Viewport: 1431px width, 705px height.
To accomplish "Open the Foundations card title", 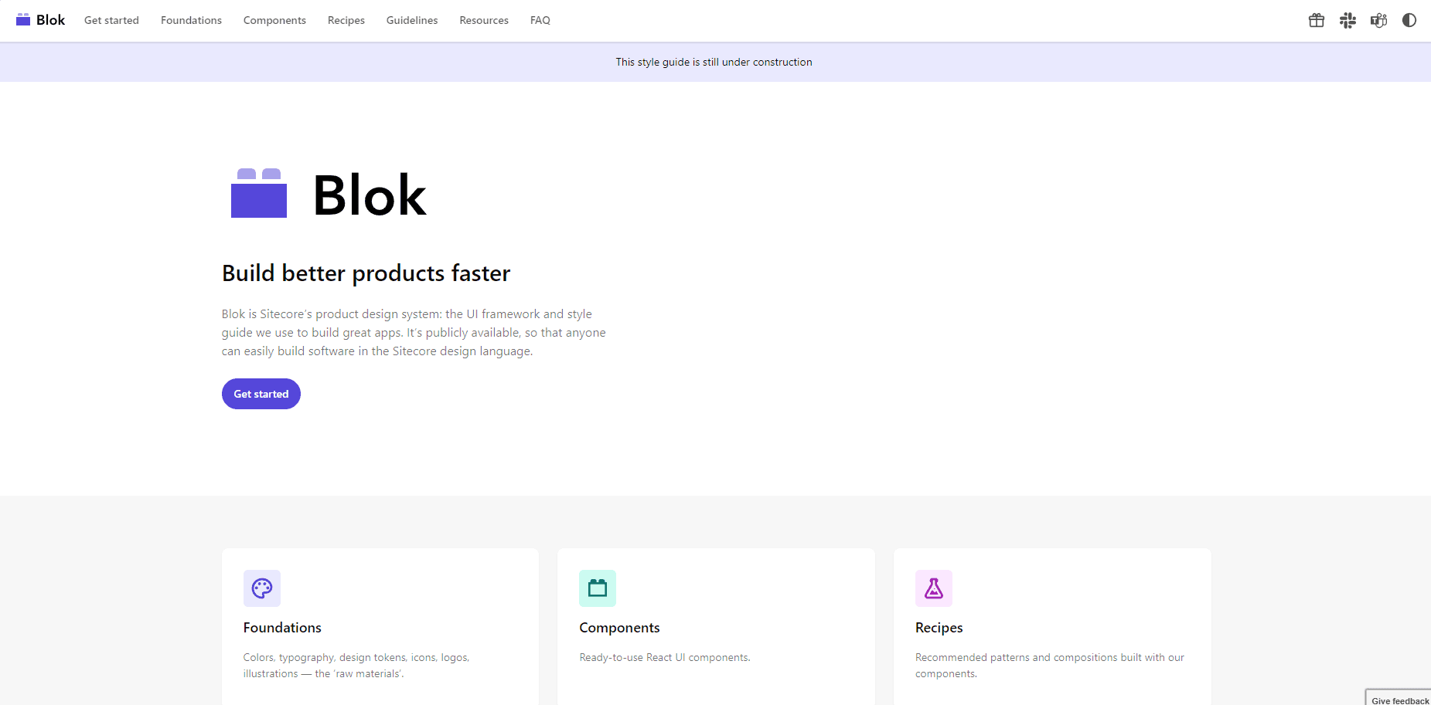I will pyautogui.click(x=282, y=628).
